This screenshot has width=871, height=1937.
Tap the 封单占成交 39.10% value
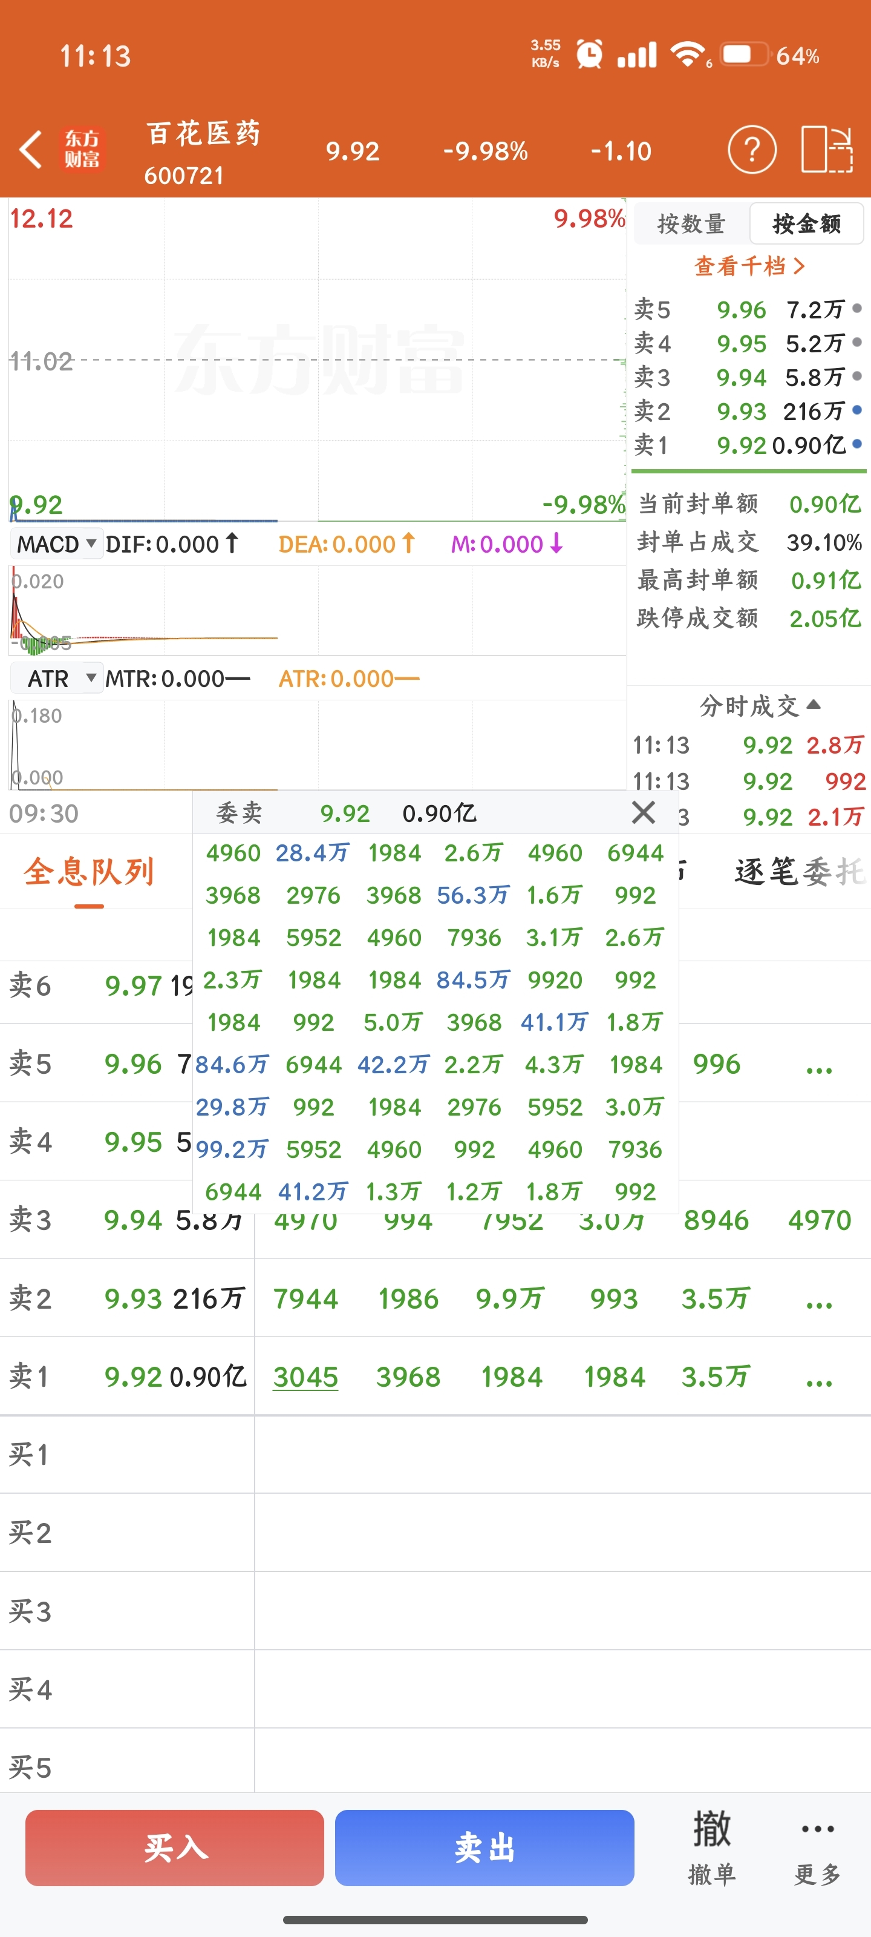point(824,542)
